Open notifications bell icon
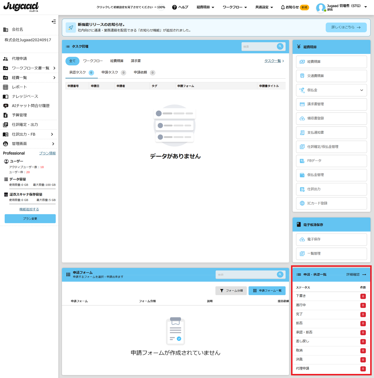This screenshot has height=378, width=374. coord(283,7)
